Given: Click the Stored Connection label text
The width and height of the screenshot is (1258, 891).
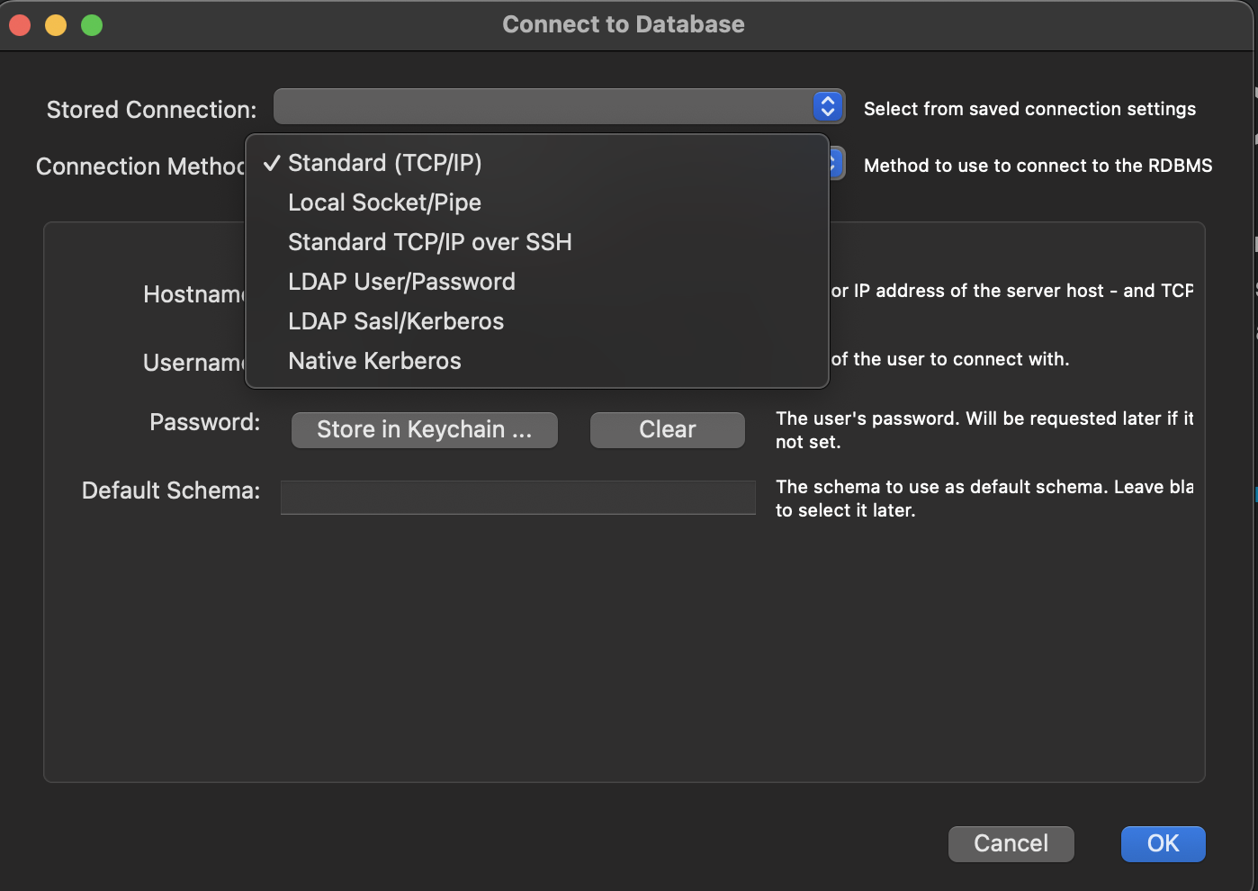Looking at the screenshot, I should click(151, 110).
